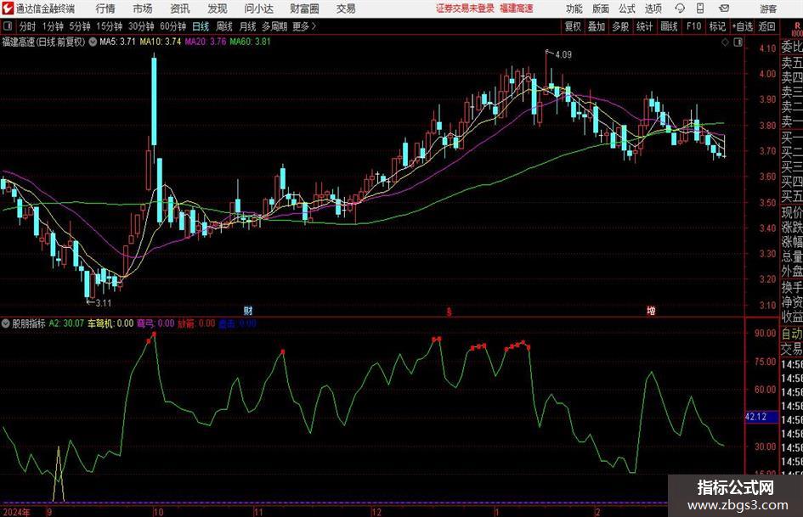Click the customer service headset icon

coord(680,8)
